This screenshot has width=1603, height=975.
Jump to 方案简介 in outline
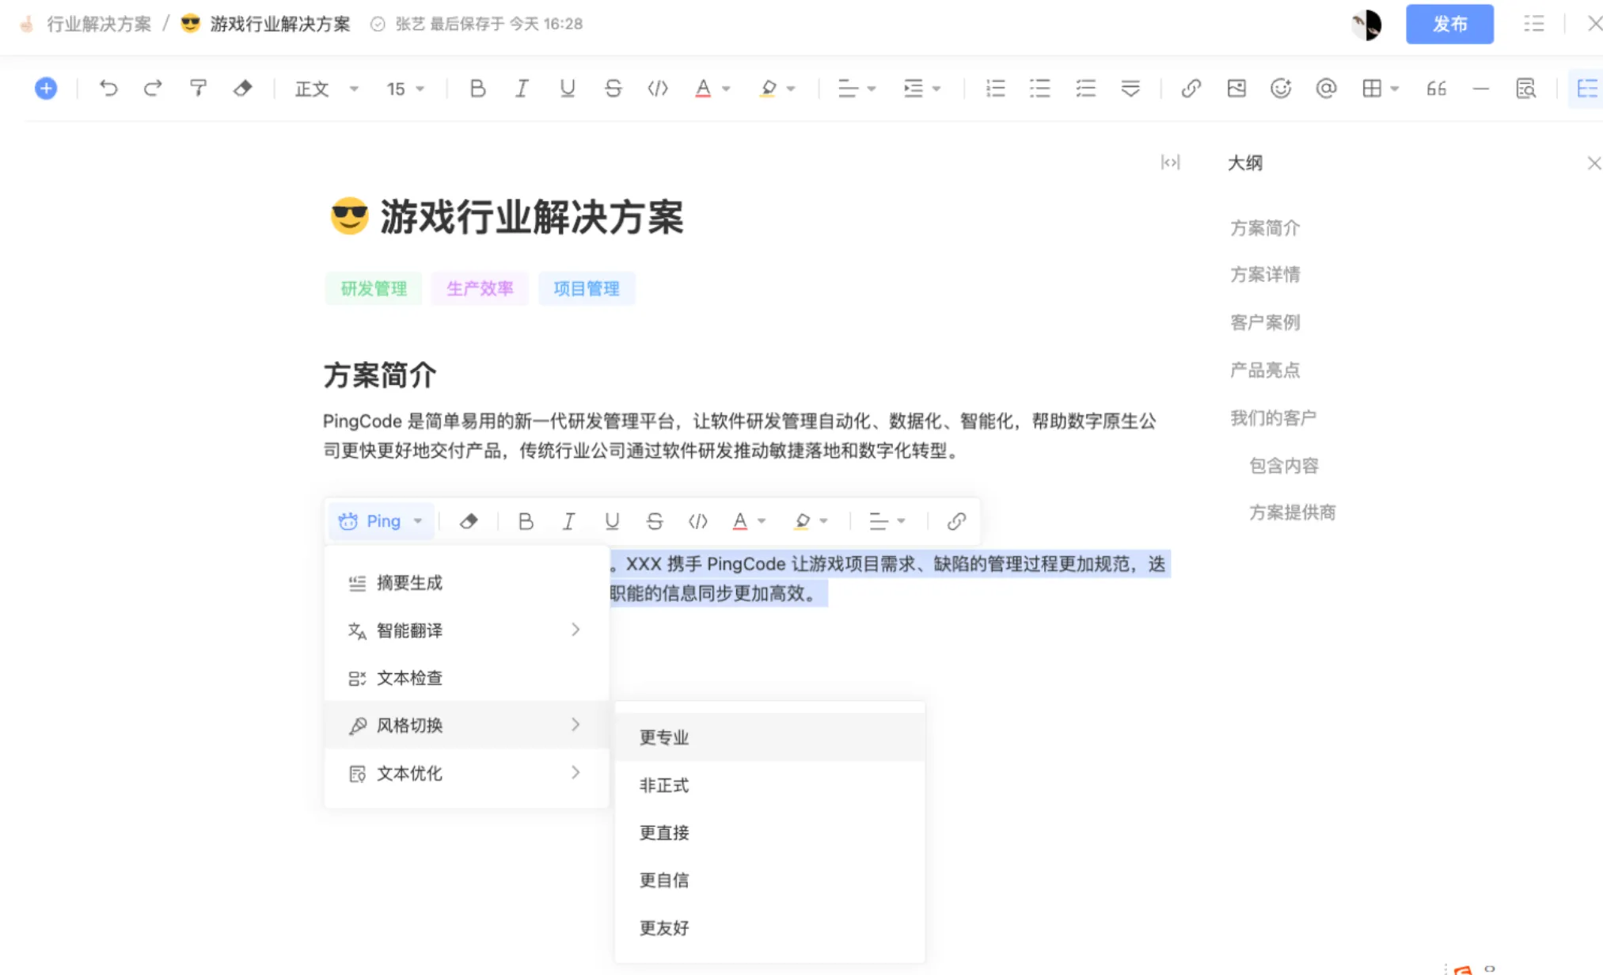[x=1265, y=228]
